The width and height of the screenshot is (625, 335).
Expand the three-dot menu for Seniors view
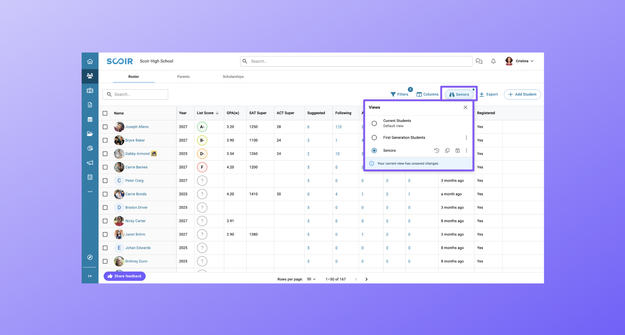click(466, 150)
